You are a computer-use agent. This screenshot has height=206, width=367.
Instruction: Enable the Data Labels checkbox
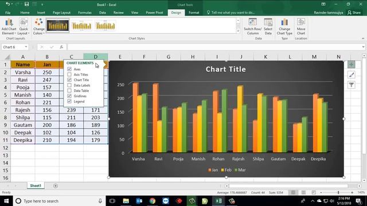[x=69, y=85]
